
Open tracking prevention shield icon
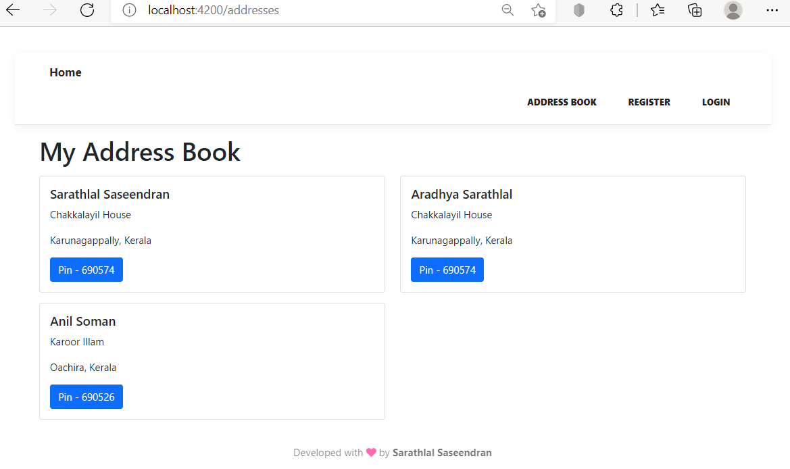[579, 10]
